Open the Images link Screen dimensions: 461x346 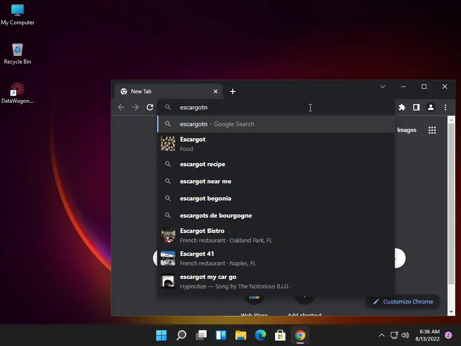tap(407, 130)
